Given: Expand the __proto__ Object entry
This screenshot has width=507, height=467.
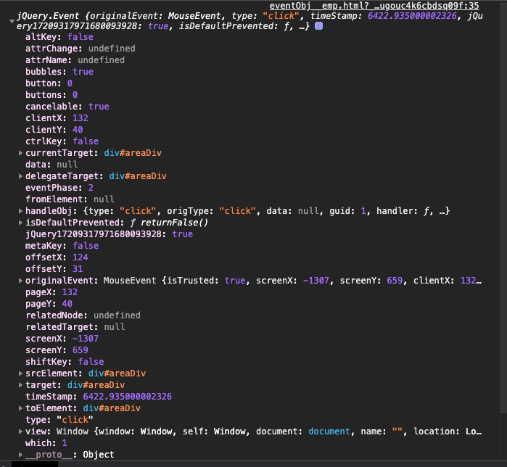Looking at the screenshot, I should click(20, 455).
